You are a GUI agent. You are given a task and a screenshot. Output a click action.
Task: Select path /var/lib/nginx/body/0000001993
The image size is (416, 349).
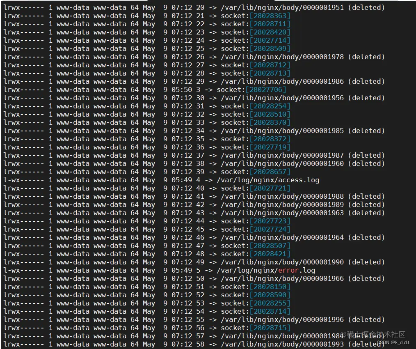tap(282, 344)
